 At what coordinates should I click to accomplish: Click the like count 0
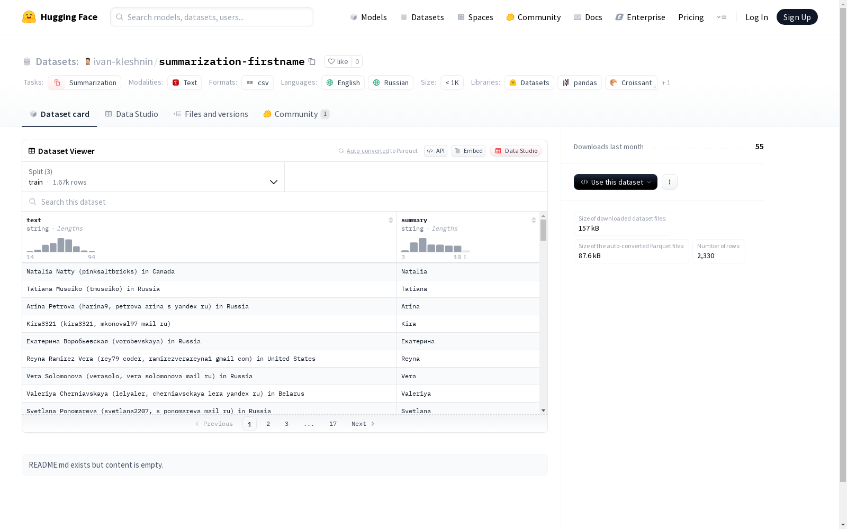pyautogui.click(x=357, y=61)
